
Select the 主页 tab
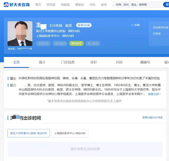(x=16, y=62)
